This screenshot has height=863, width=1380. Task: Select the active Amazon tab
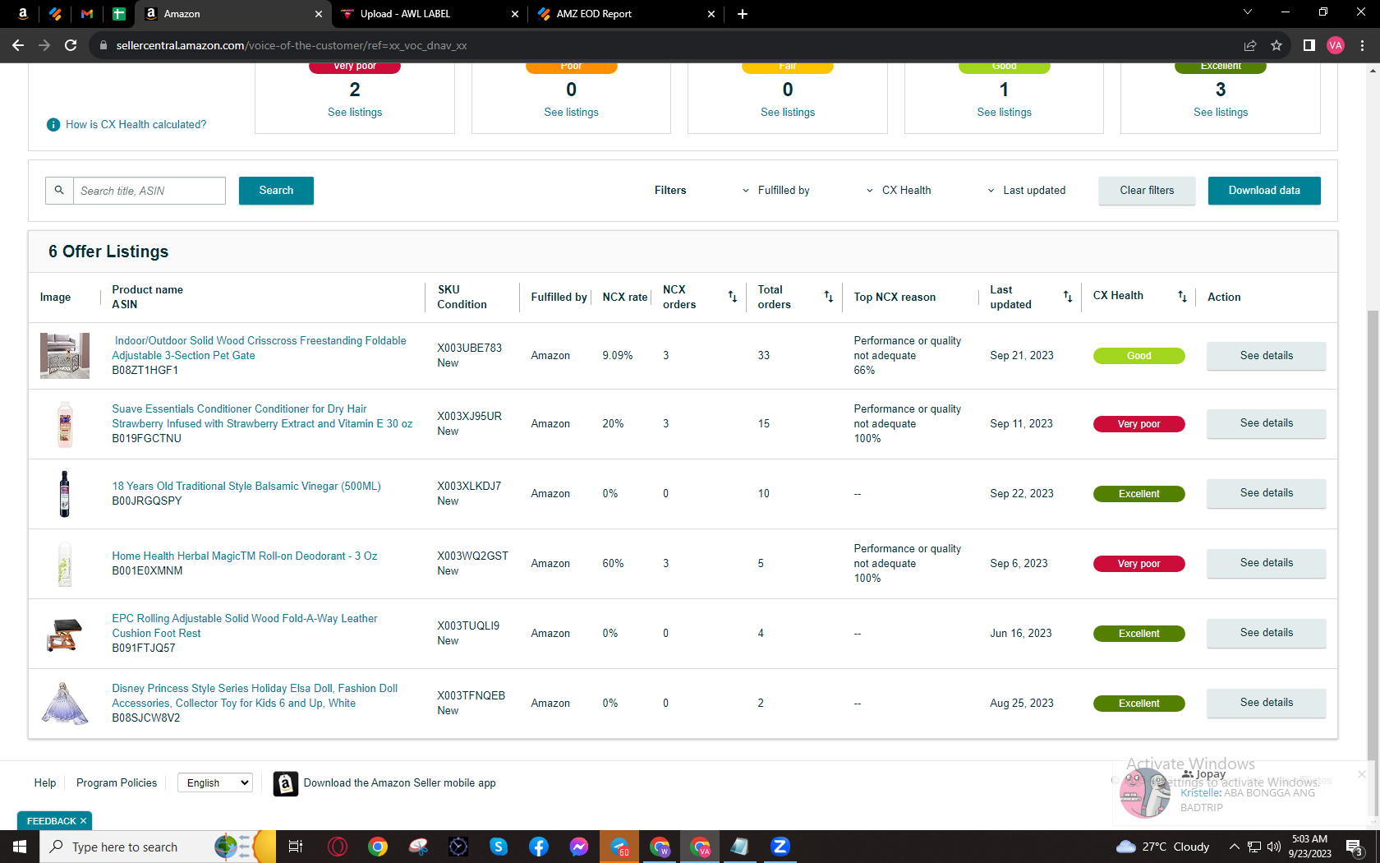click(x=232, y=14)
